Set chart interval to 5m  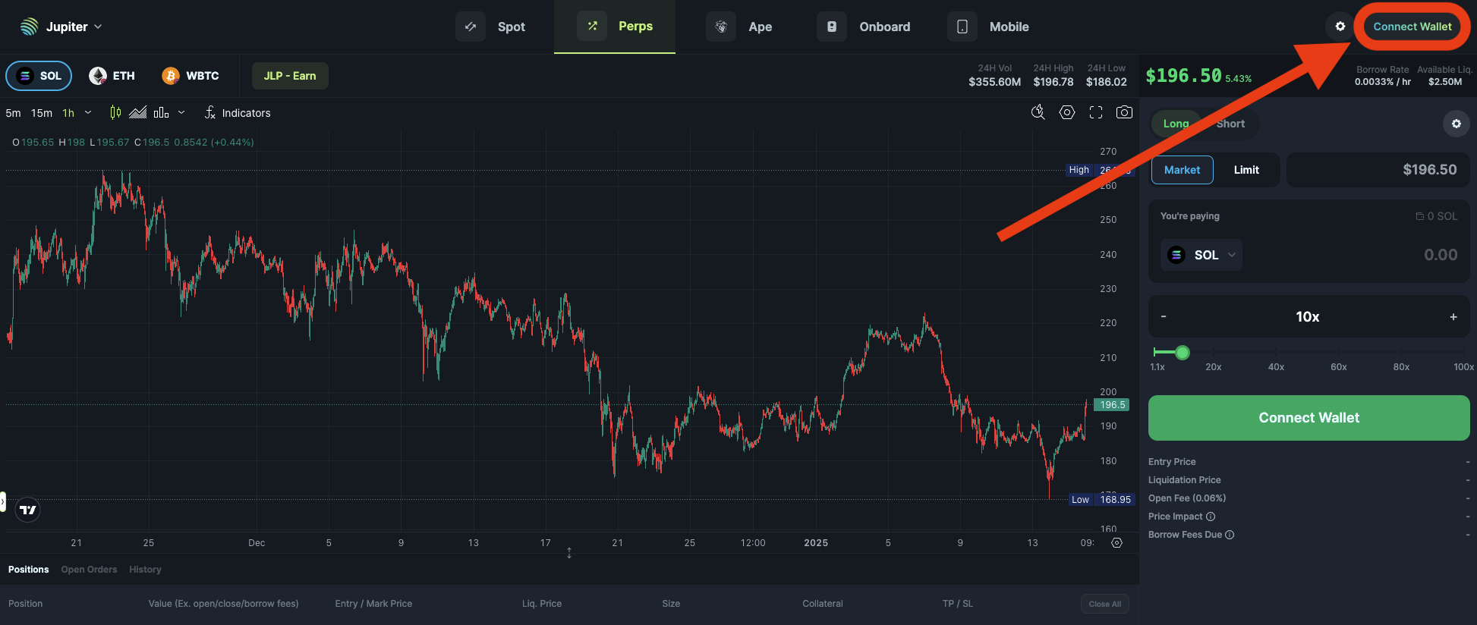coord(14,113)
